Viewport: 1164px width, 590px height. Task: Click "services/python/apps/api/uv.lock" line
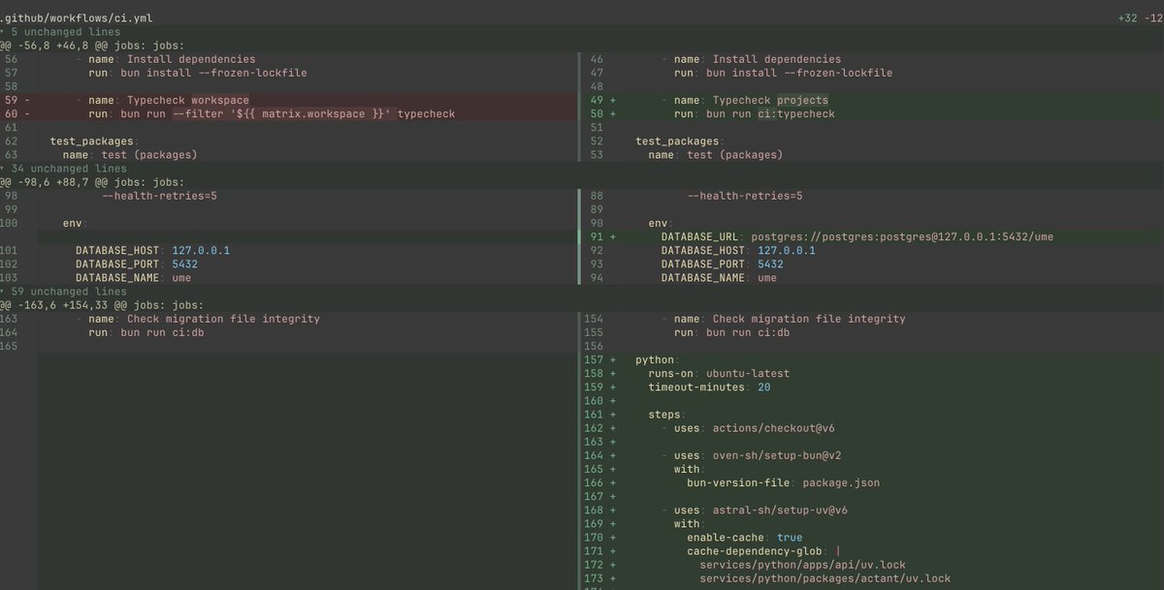(x=803, y=564)
